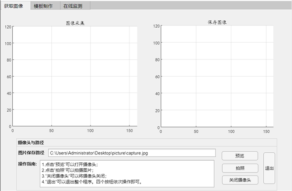Select the 保存图像 chart title

click(x=217, y=22)
